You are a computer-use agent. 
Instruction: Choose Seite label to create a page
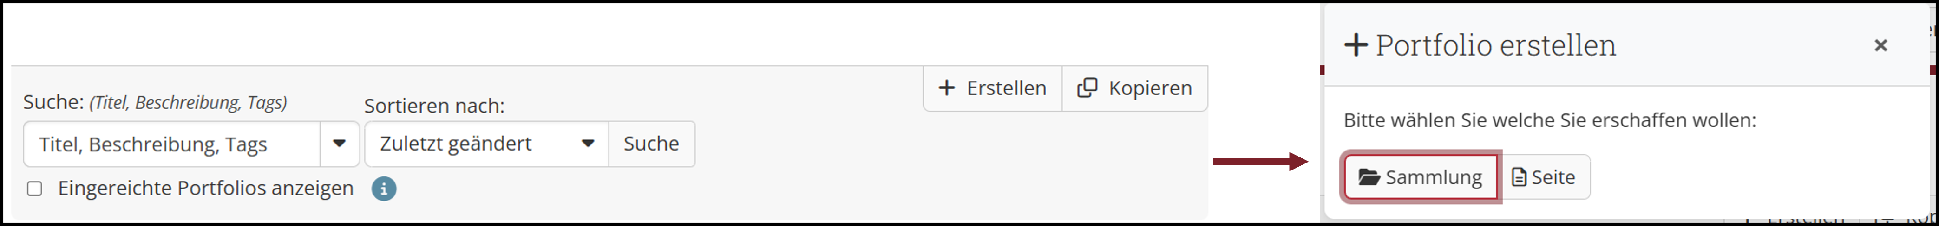pyautogui.click(x=1553, y=177)
